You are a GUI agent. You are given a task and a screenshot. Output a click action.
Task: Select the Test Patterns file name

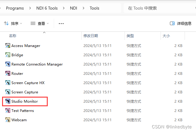(23, 111)
